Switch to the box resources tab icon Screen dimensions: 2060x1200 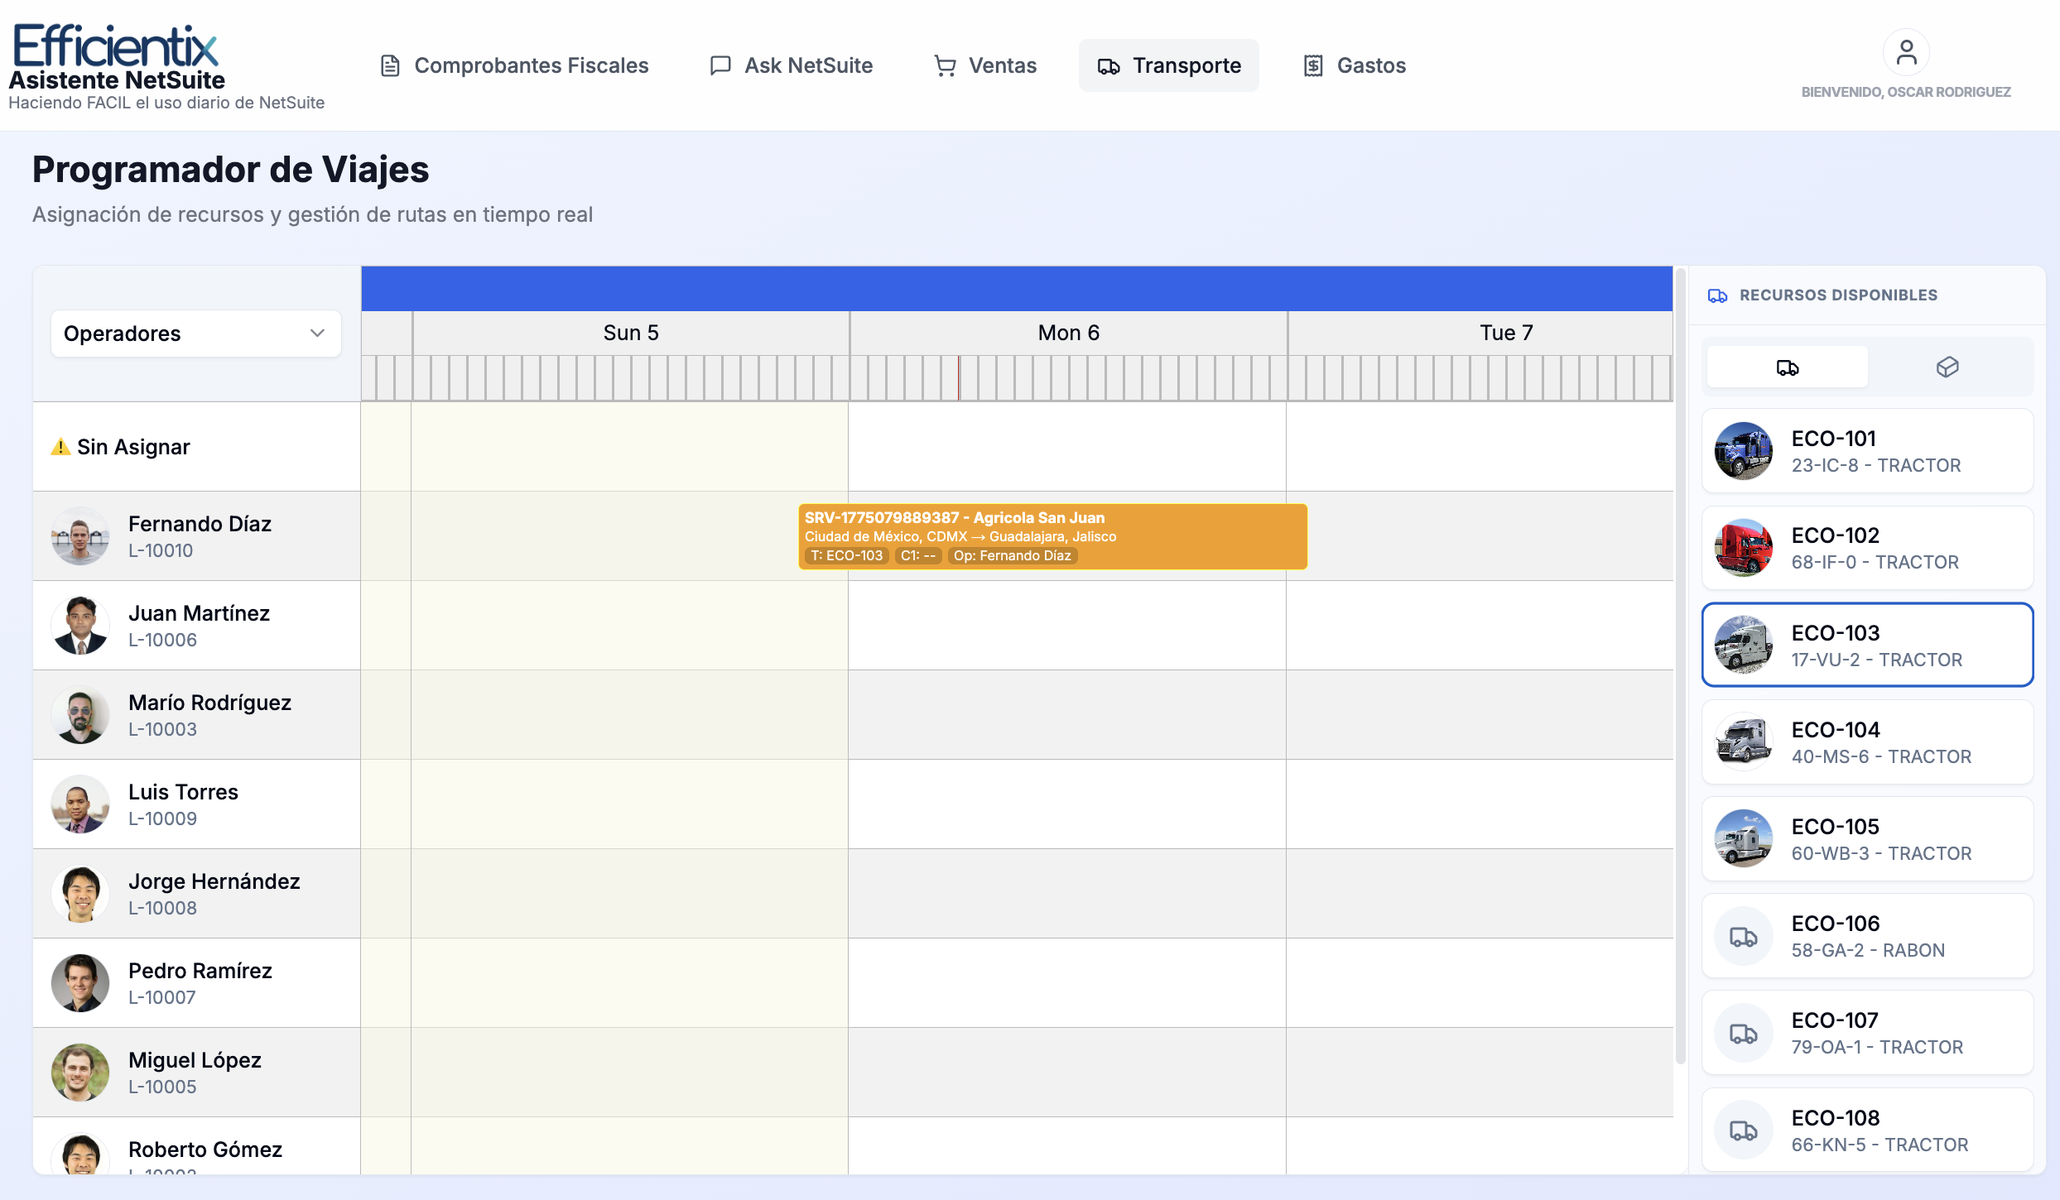pos(1947,367)
